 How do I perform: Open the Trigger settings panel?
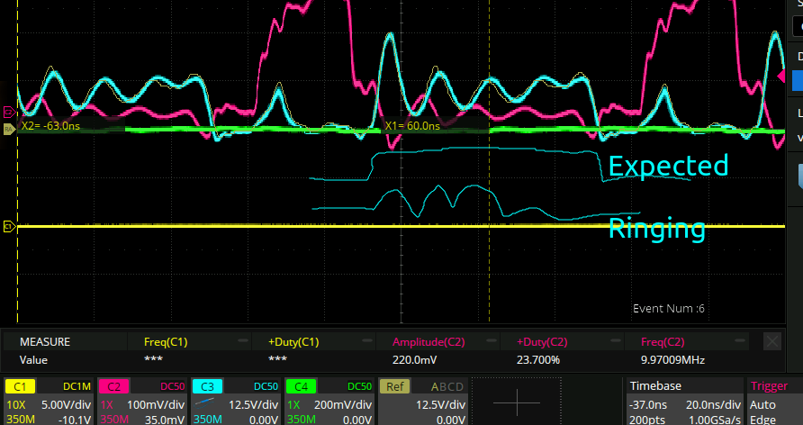[x=775, y=402]
